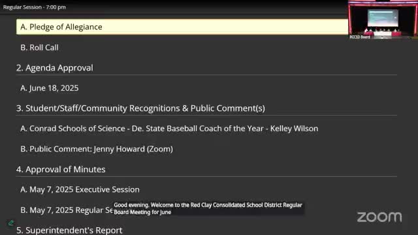The height and width of the screenshot is (235, 418).
Task: Open Public Comment: Jenny Howard (Zoom)
Action: pos(97,149)
